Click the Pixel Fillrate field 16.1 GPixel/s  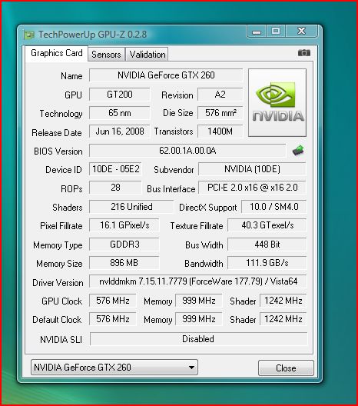[124, 225]
